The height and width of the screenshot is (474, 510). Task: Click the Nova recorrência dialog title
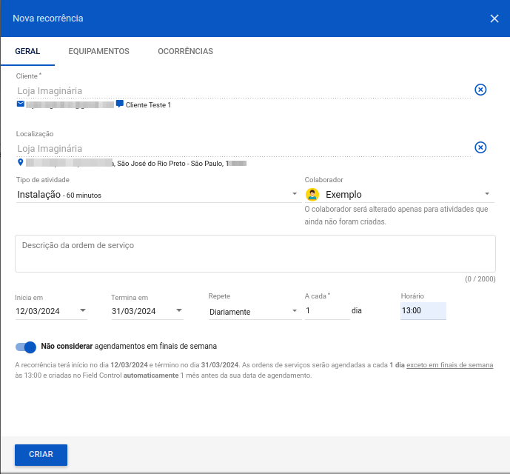(x=48, y=19)
